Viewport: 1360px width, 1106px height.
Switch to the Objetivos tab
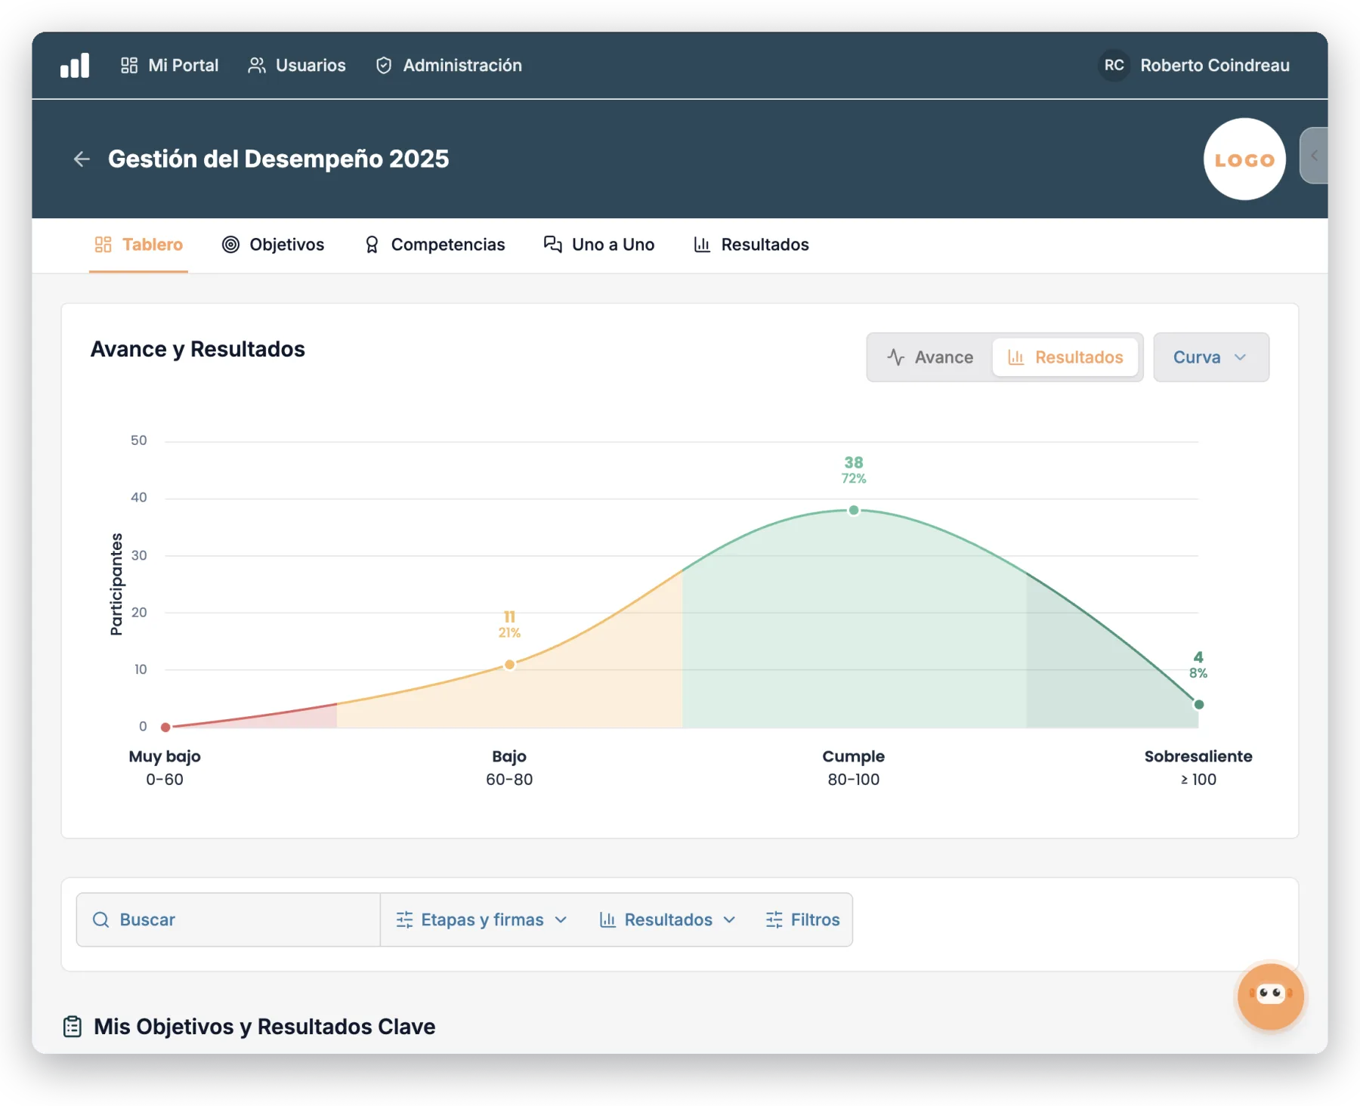coord(273,245)
